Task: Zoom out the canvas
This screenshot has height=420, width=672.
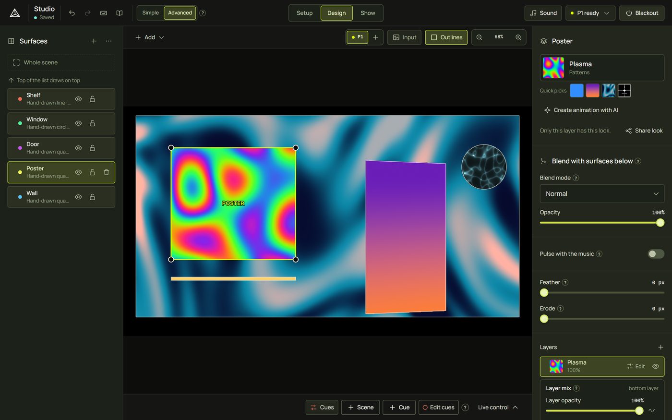Action: [479, 37]
